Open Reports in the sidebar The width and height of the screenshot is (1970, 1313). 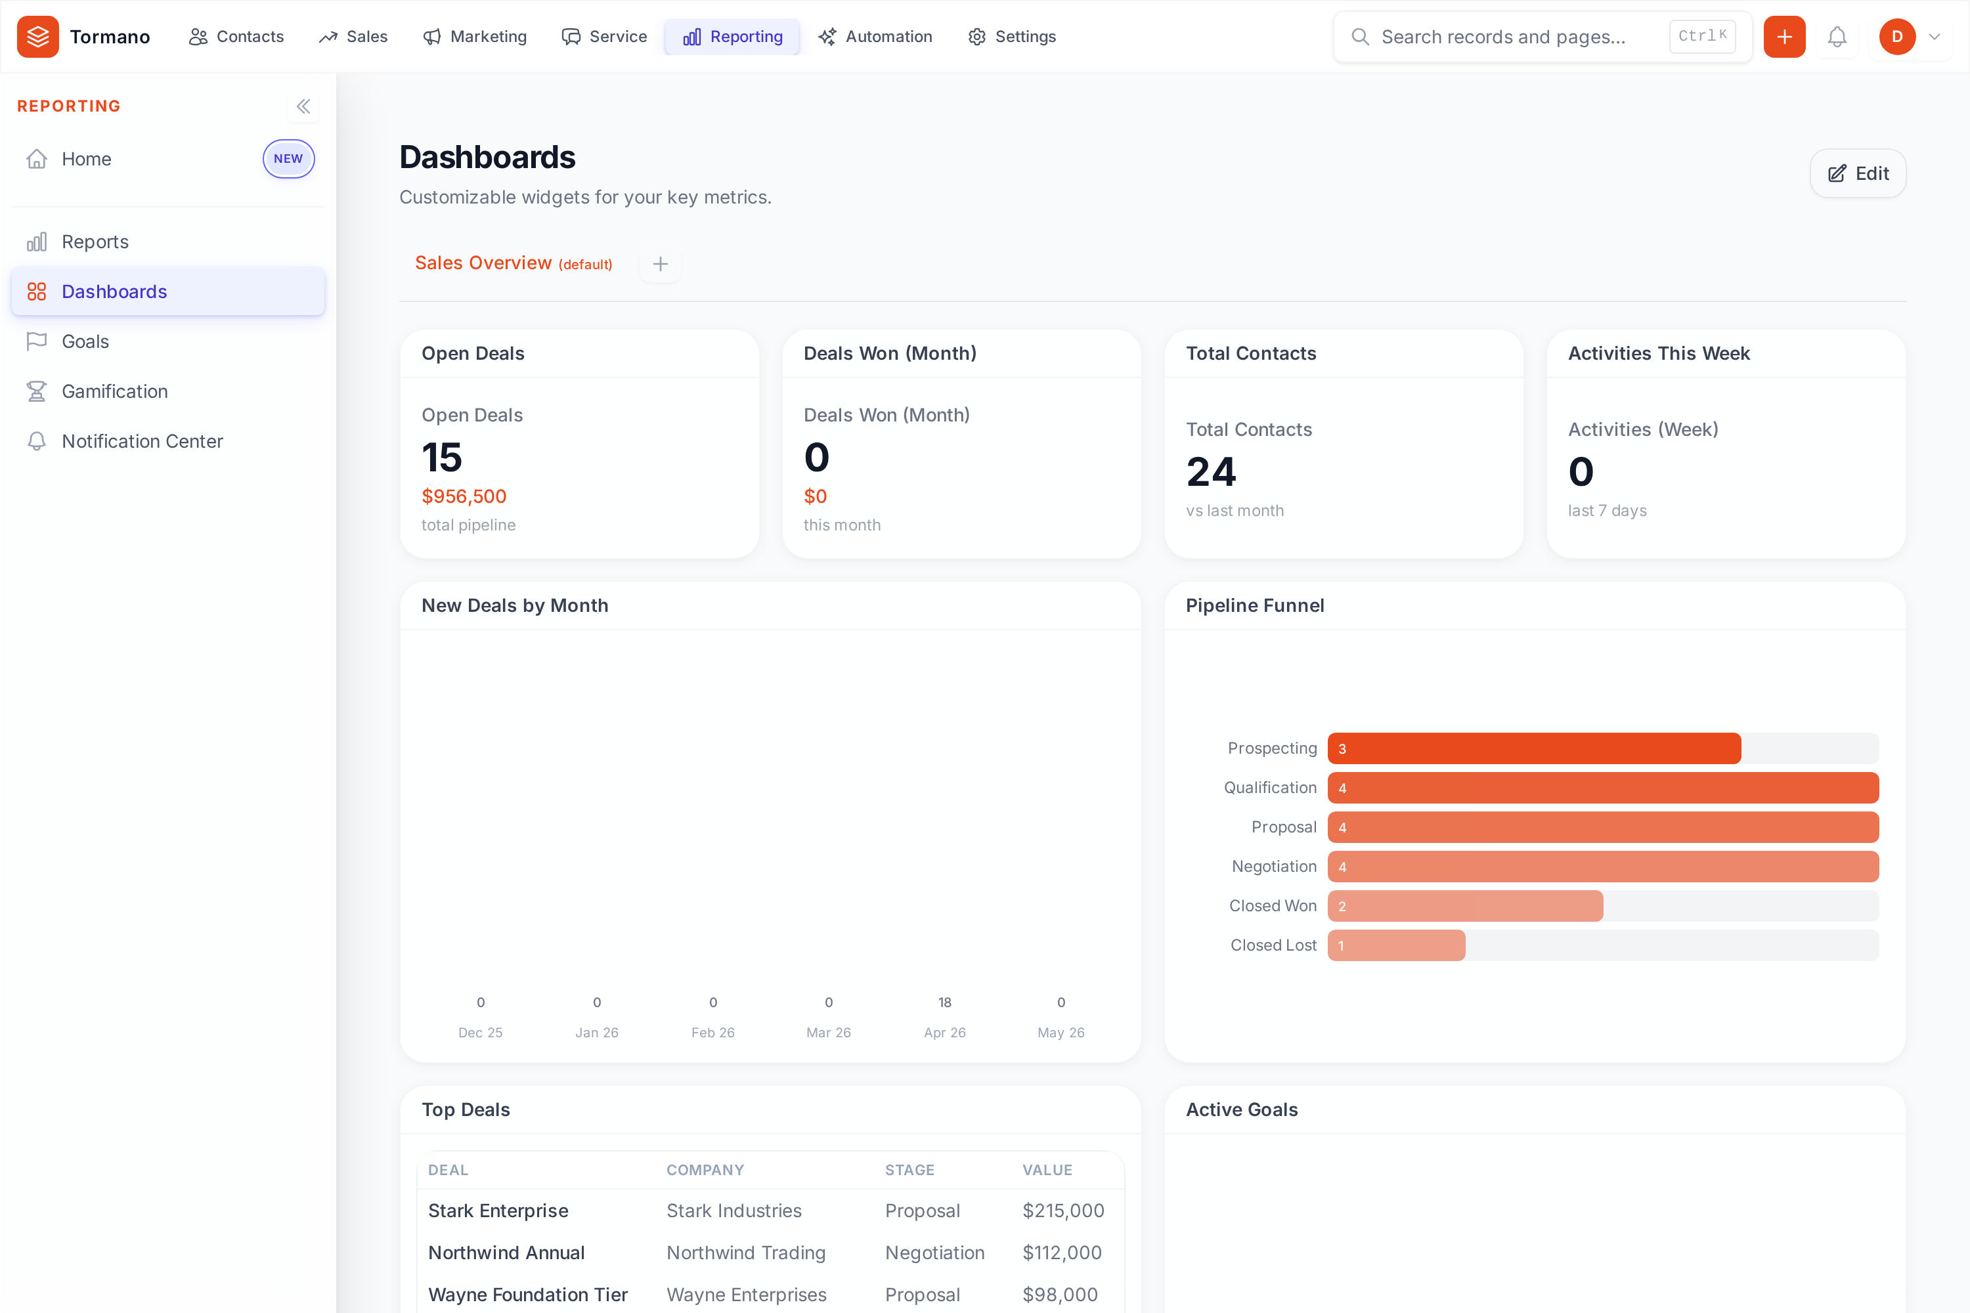[167, 242]
